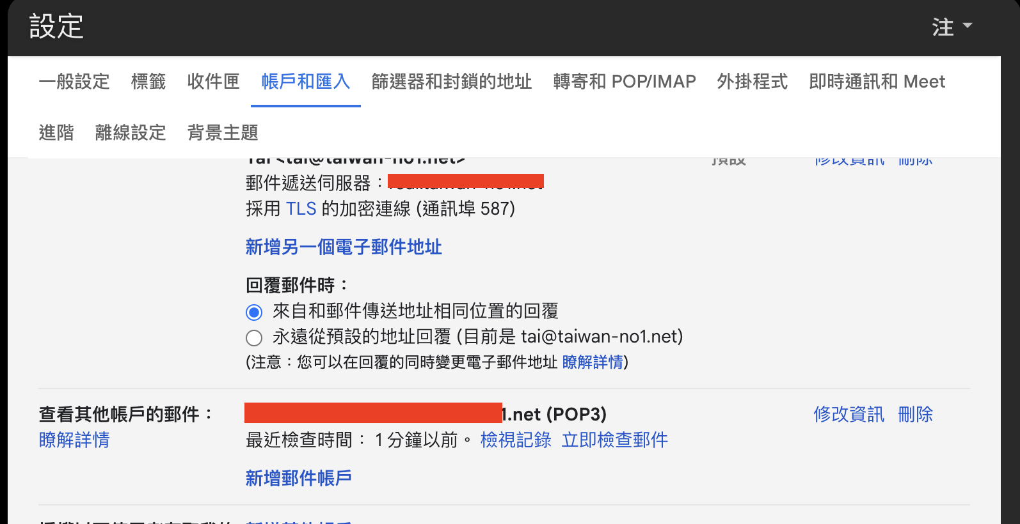The width and height of the screenshot is (1020, 524).
Task: Switch to the 一般設定 tab
Action: (x=74, y=82)
